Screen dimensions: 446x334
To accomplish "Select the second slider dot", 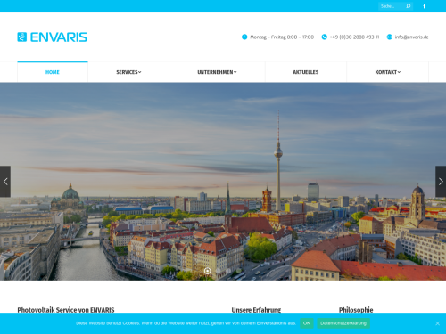I will pos(218,271).
